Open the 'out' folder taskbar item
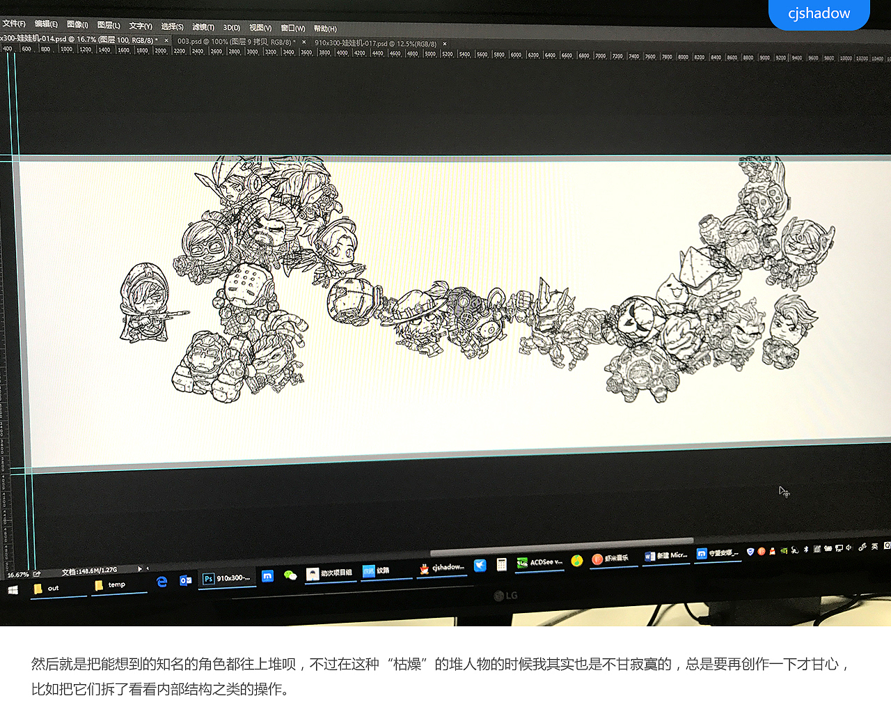 [58, 589]
